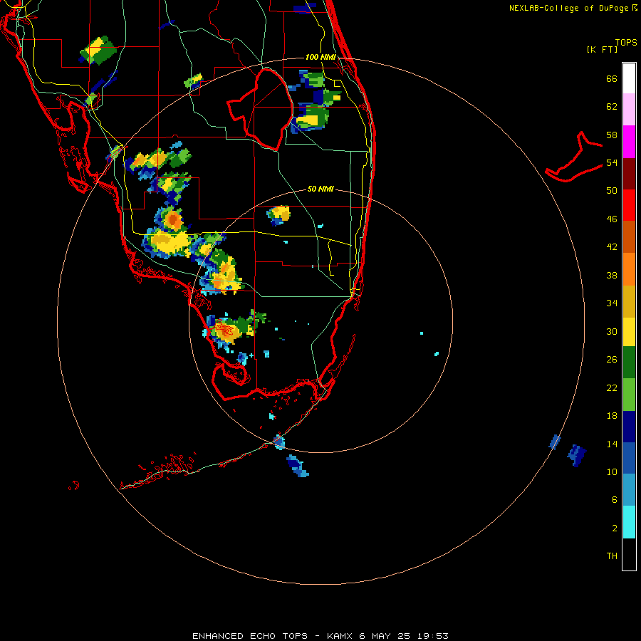Click the legend value 22
Screen dimensions: 641x641
point(612,387)
